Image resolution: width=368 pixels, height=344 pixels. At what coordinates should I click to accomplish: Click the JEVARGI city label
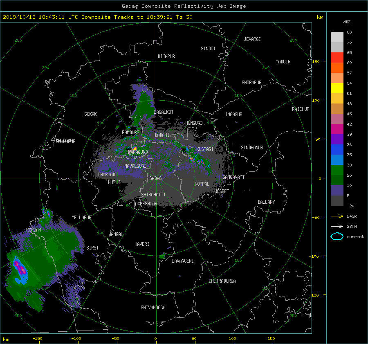252,39
